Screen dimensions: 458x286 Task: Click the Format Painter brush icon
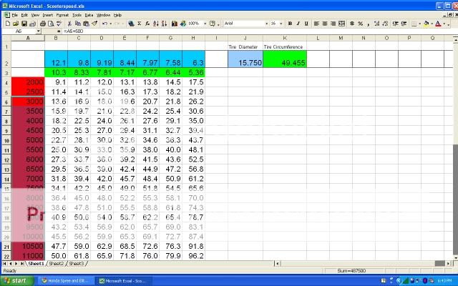tap(93, 24)
